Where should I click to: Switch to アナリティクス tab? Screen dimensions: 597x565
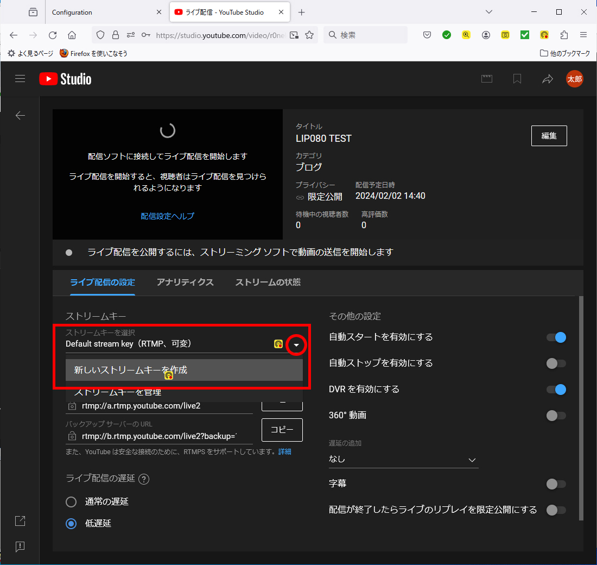point(185,282)
